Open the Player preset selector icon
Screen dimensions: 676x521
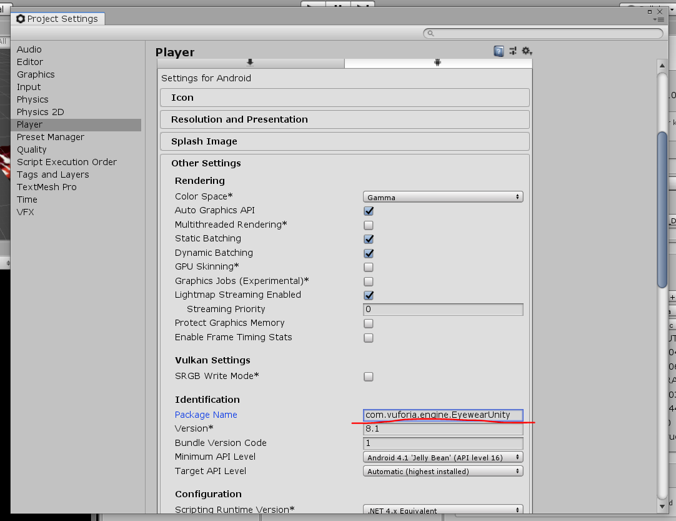[512, 51]
